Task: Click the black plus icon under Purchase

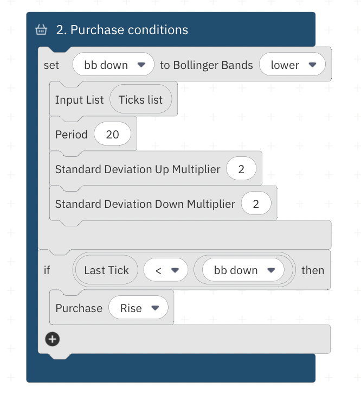Action: [x=52, y=339]
